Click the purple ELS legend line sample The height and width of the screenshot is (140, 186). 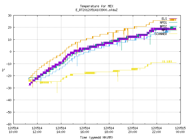click(x=173, y=19)
